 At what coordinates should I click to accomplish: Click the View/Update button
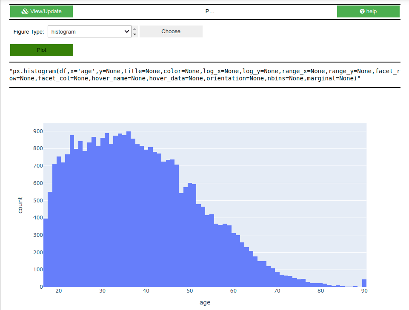coord(41,11)
